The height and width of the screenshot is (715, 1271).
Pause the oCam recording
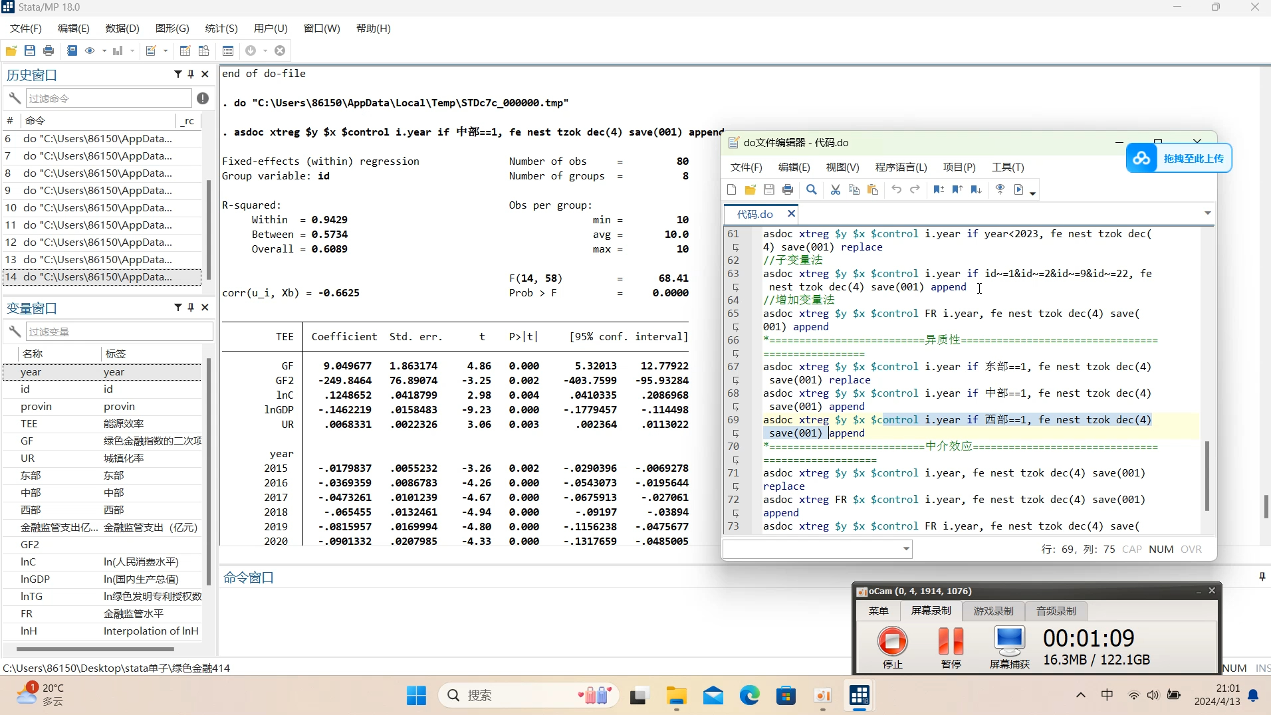pyautogui.click(x=951, y=647)
